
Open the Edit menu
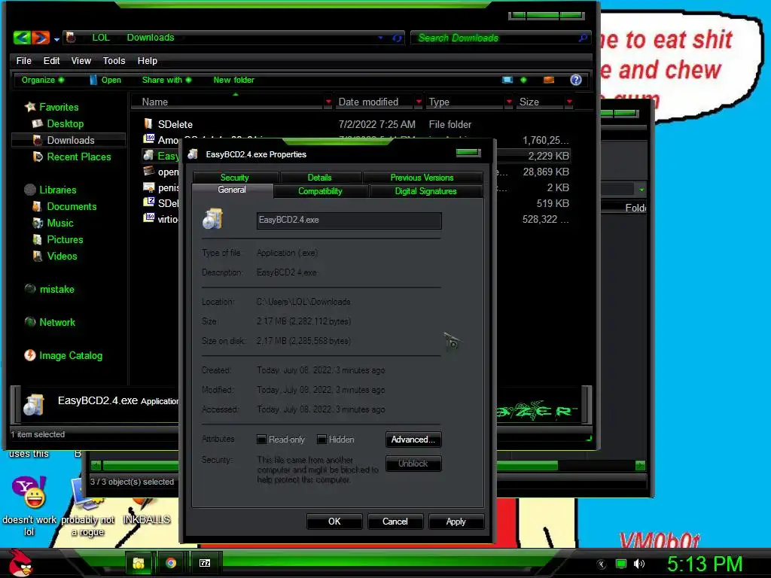(x=52, y=60)
